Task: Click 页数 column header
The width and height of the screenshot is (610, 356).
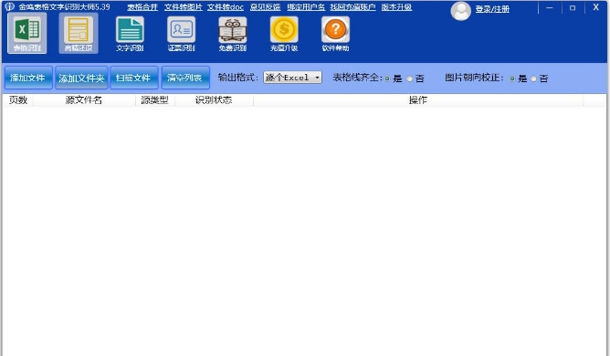Action: coord(18,100)
